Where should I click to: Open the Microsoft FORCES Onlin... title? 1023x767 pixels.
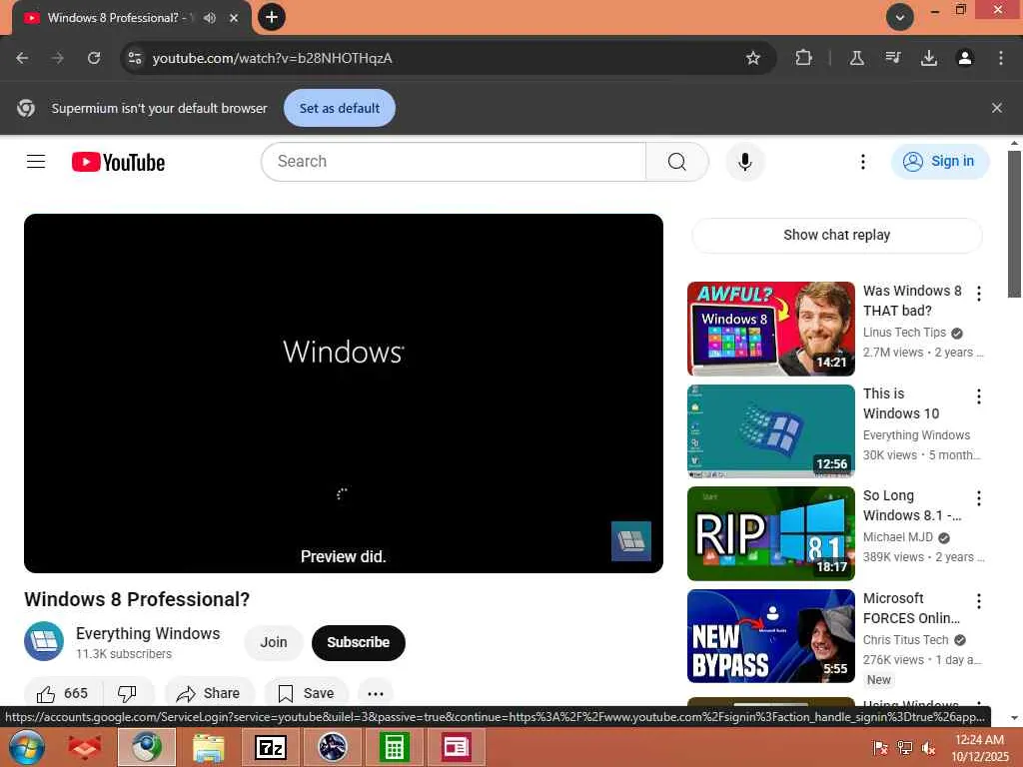(x=911, y=608)
